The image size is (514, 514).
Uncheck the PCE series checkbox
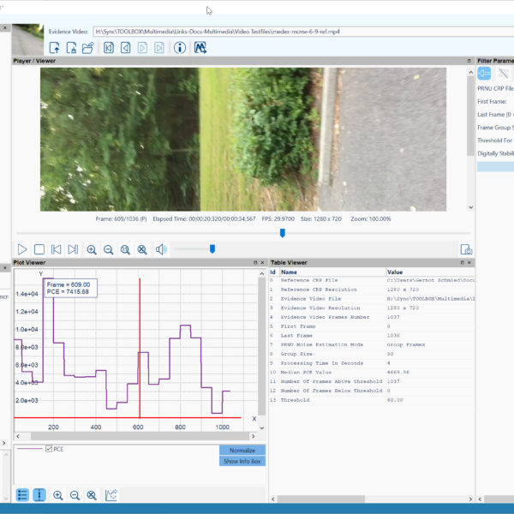point(49,449)
